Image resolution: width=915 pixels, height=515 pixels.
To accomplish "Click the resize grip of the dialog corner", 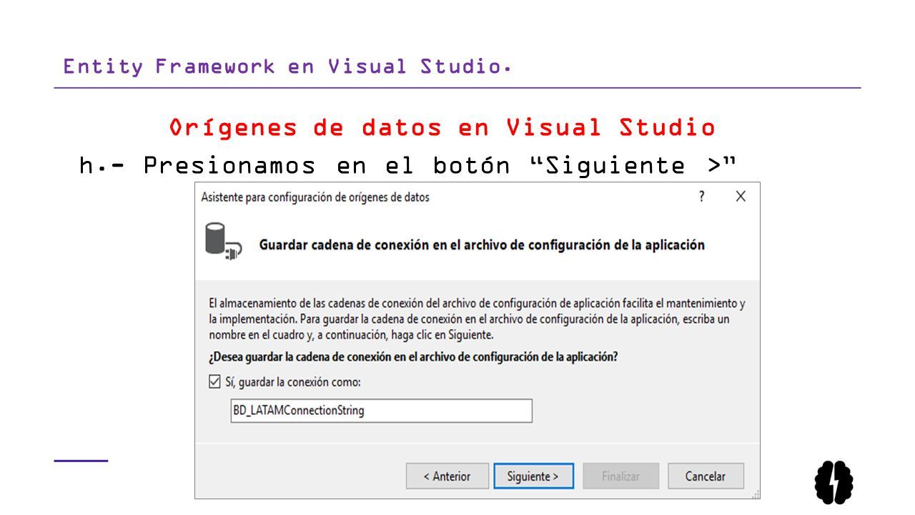I will tap(755, 494).
